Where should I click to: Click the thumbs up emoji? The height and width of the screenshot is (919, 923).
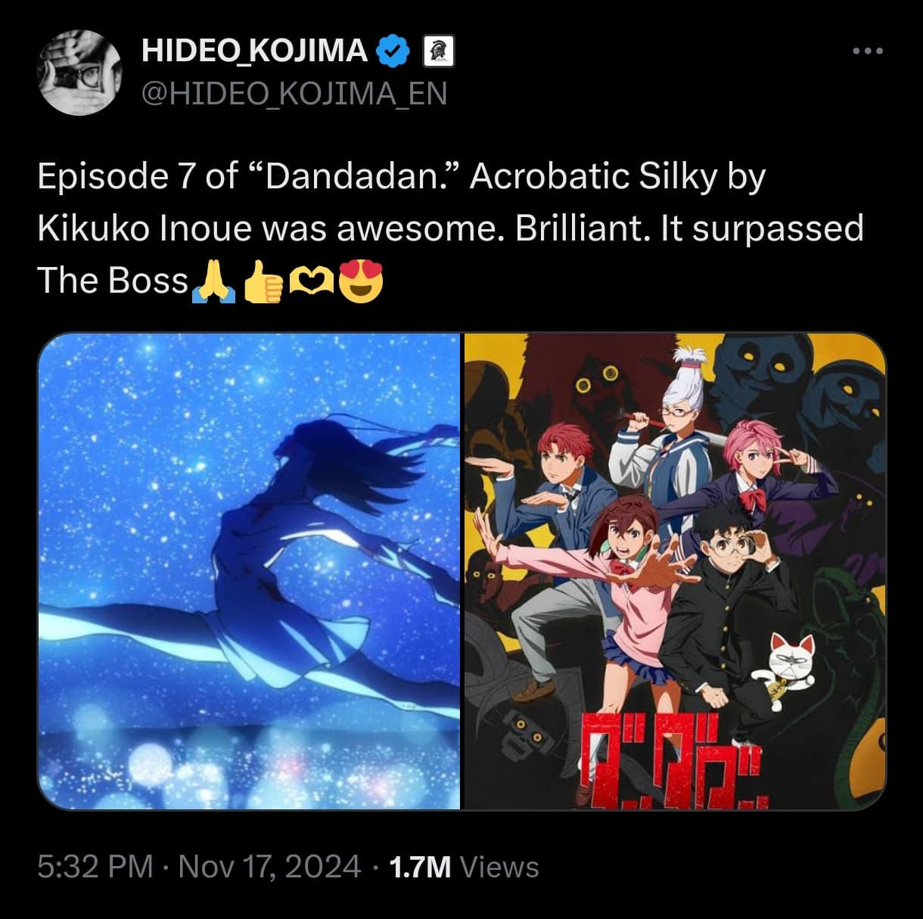[263, 283]
